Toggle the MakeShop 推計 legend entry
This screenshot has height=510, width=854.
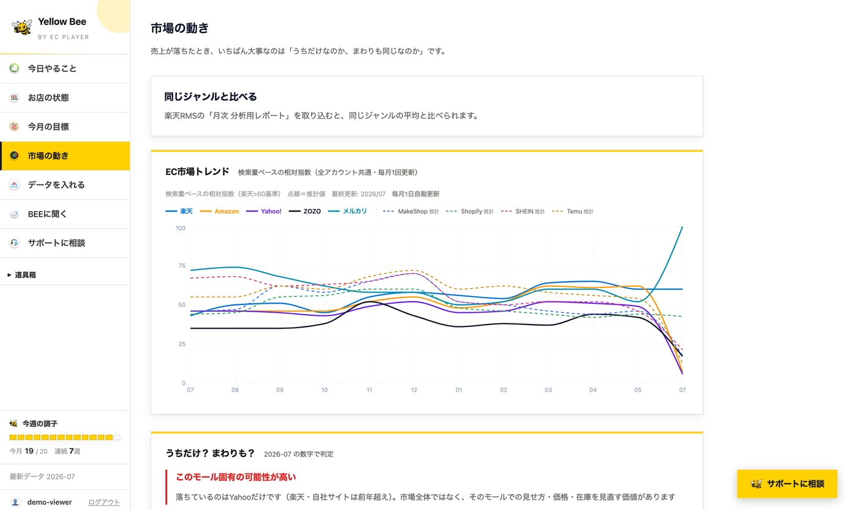411,212
